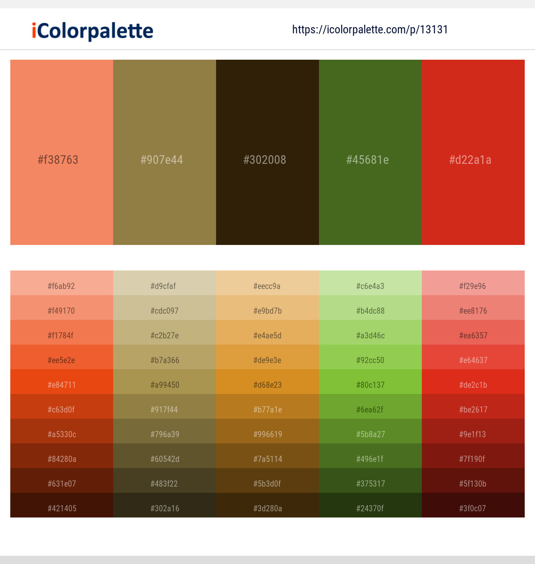The height and width of the screenshot is (564, 535).
Task: Open the palette URL icolorpalette.com/p/13131
Action: [370, 29]
